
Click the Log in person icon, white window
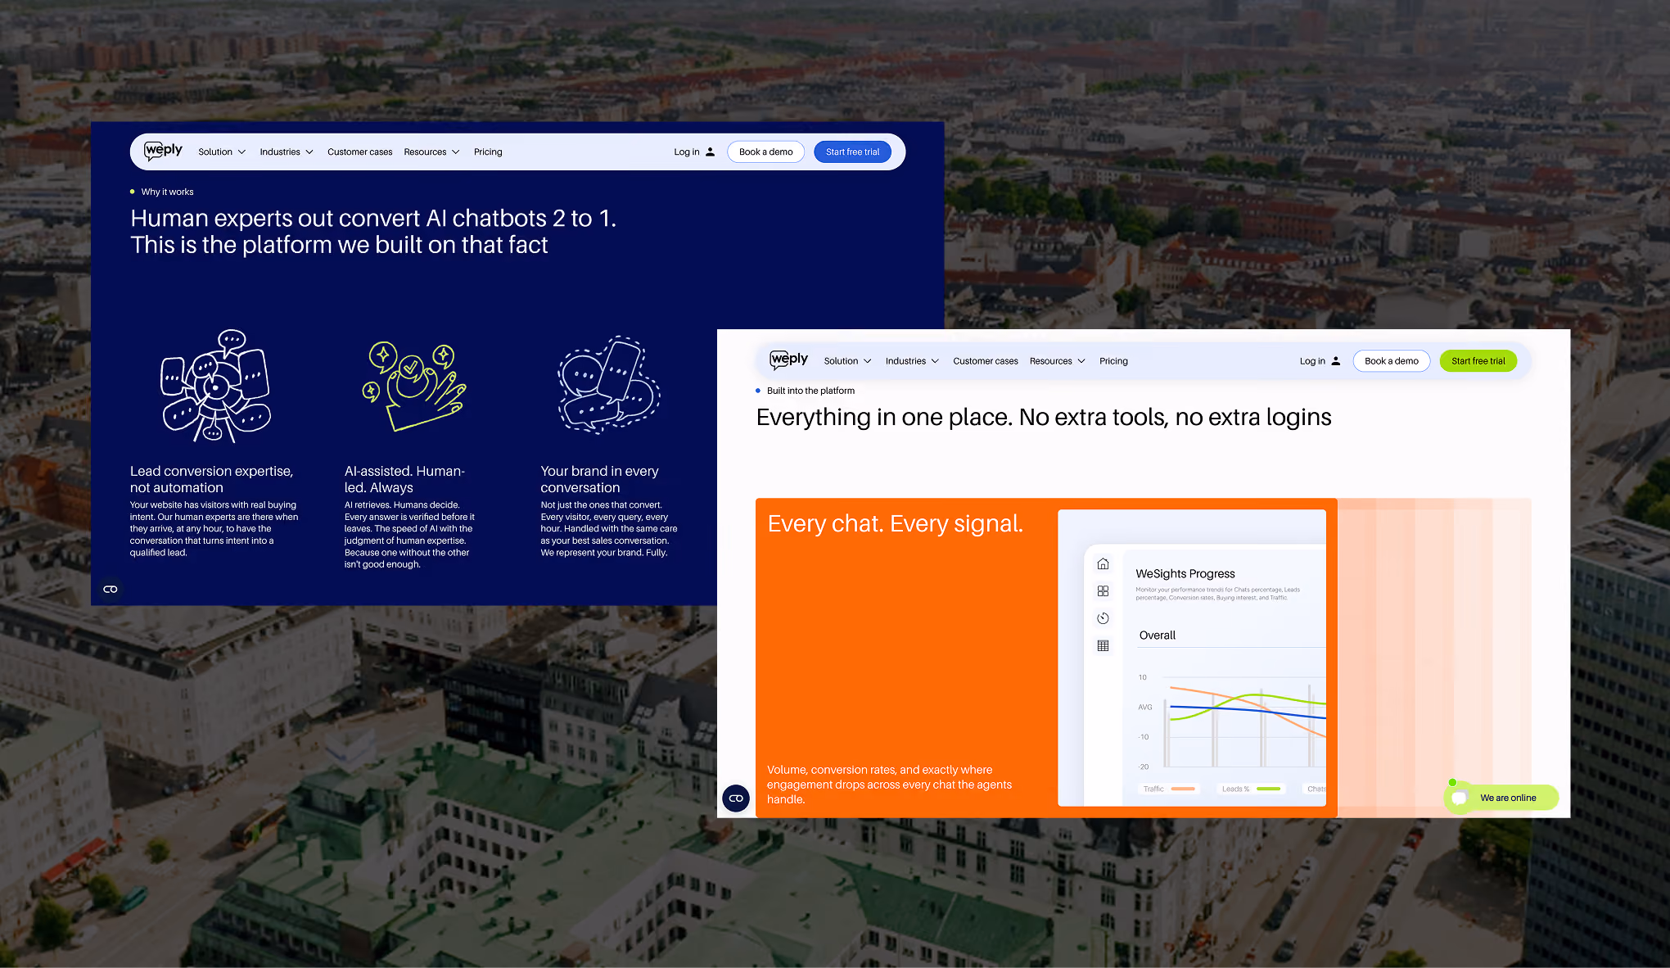(1336, 361)
